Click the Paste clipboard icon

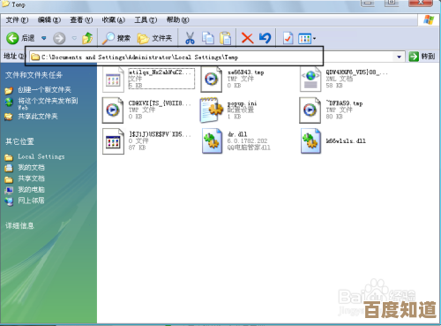(x=226, y=38)
